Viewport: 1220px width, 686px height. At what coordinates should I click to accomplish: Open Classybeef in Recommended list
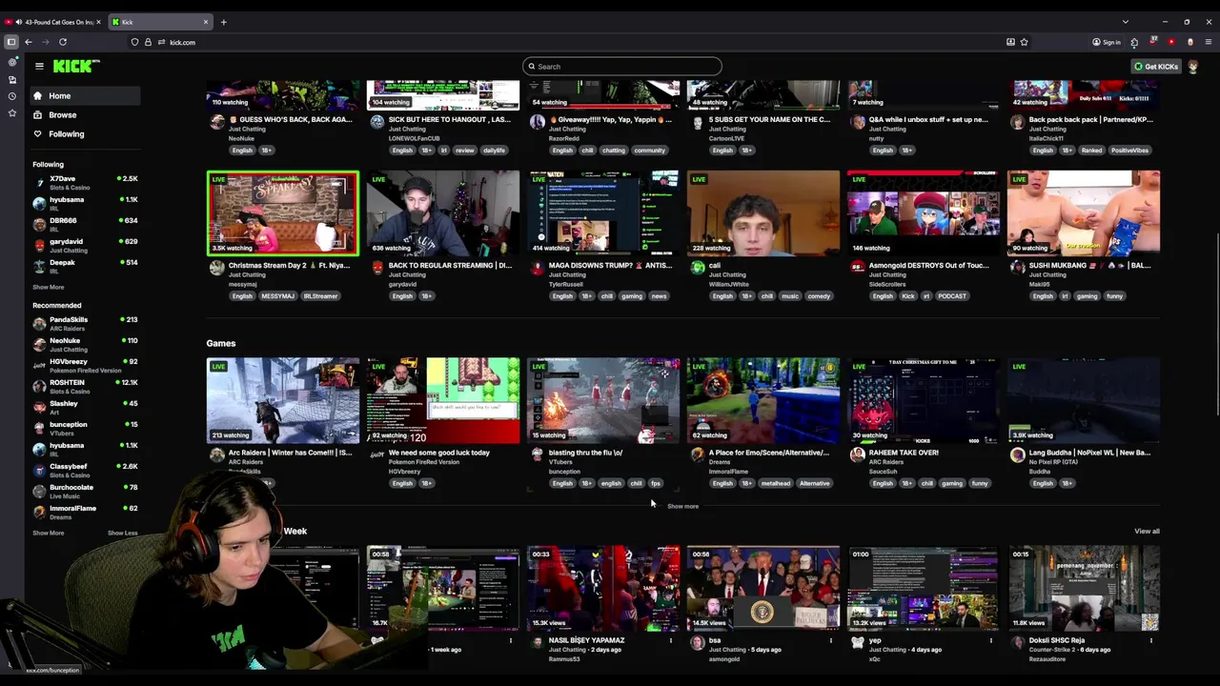coord(84,470)
